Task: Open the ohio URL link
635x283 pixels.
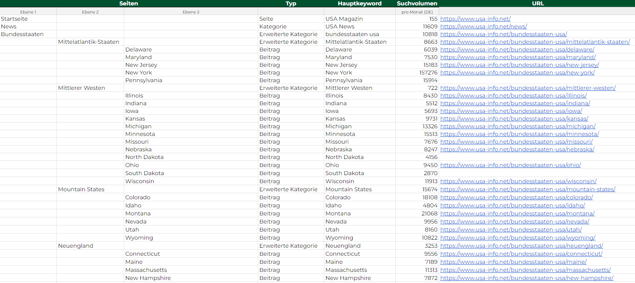Action: [x=511, y=165]
